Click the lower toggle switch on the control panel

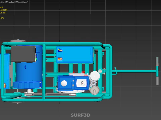[x=60, y=59]
